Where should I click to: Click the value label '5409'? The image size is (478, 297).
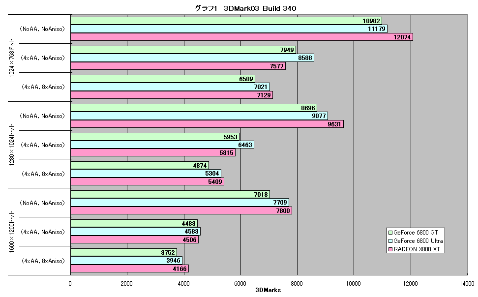coord(215,181)
